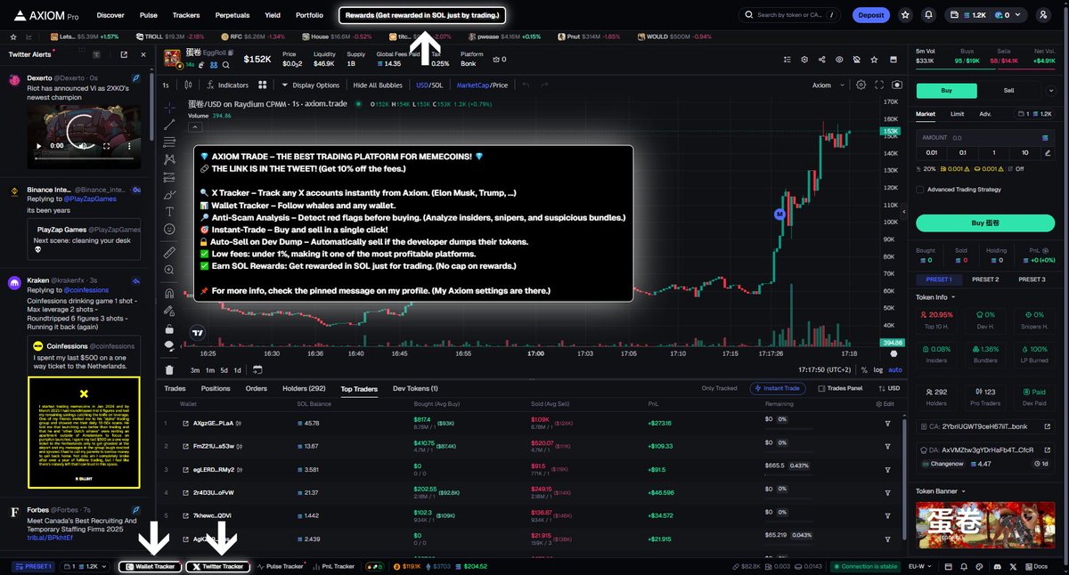Open chart settings gear icon
This screenshot has height=575, width=1069.
(861, 85)
